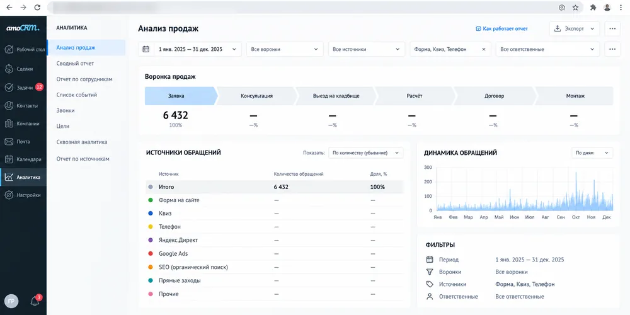Screen dimensions: 630x315
Task: Open the Экспорт dropdown button
Action: (575, 29)
